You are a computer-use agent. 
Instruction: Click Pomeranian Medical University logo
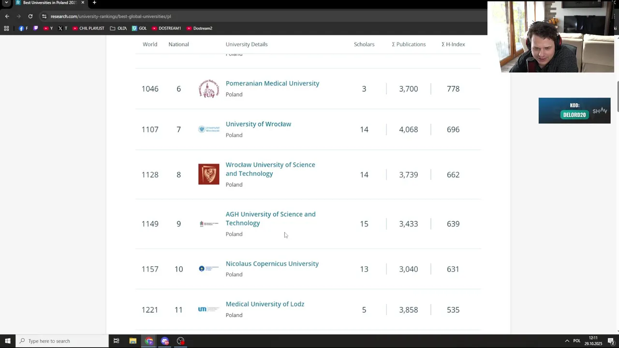(209, 88)
